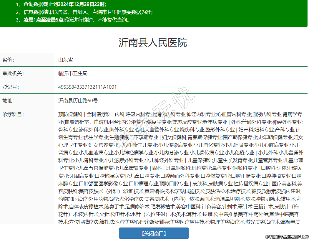Image resolution: width=309 pixels, height=239 pixels.
Task: Click the registration number 49535843337132111A1001
Action: tap(87, 87)
